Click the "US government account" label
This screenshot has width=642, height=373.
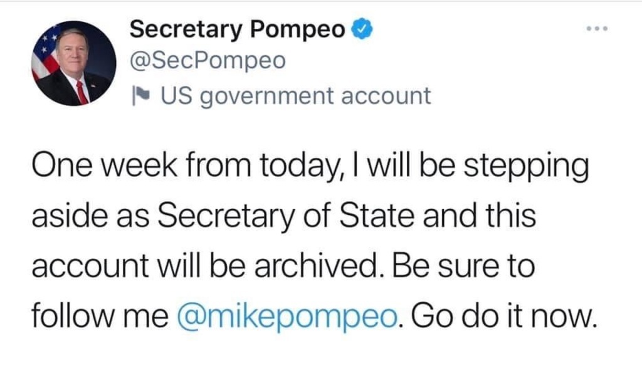[x=295, y=96]
